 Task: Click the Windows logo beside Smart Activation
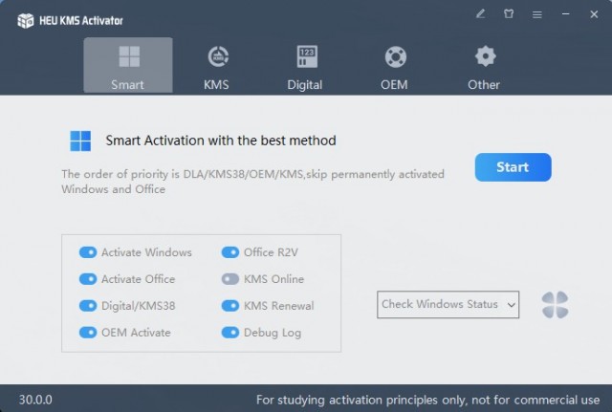(x=80, y=141)
